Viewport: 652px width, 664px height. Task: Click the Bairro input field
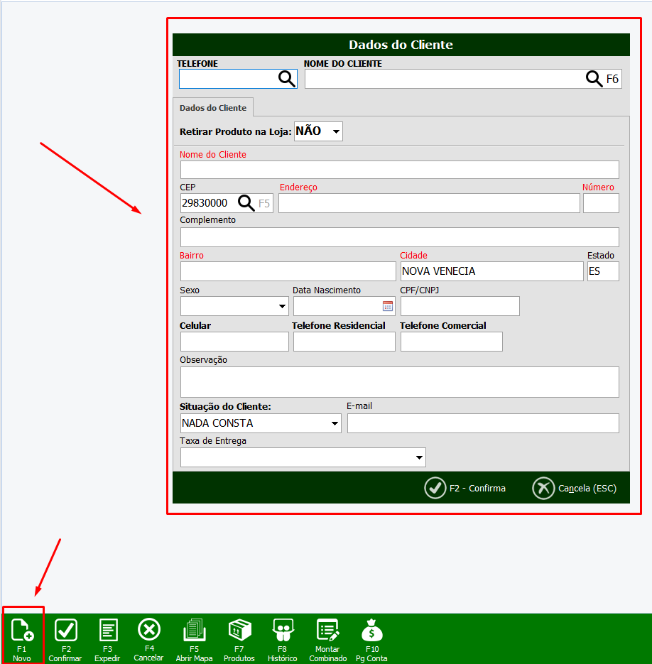[x=288, y=271]
